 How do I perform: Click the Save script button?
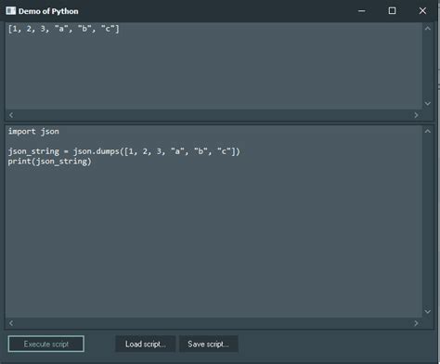208,344
